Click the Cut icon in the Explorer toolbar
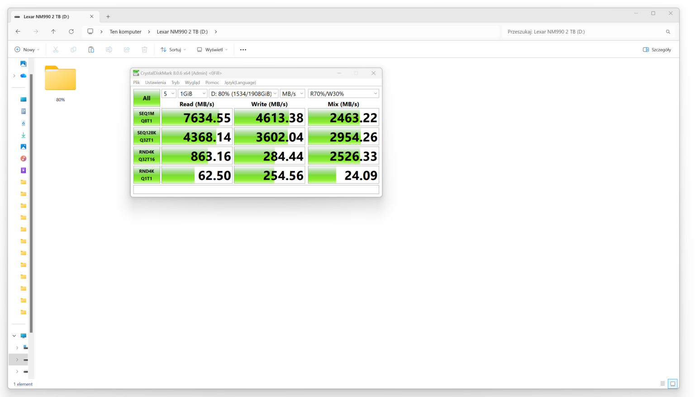695x397 pixels. (x=56, y=49)
